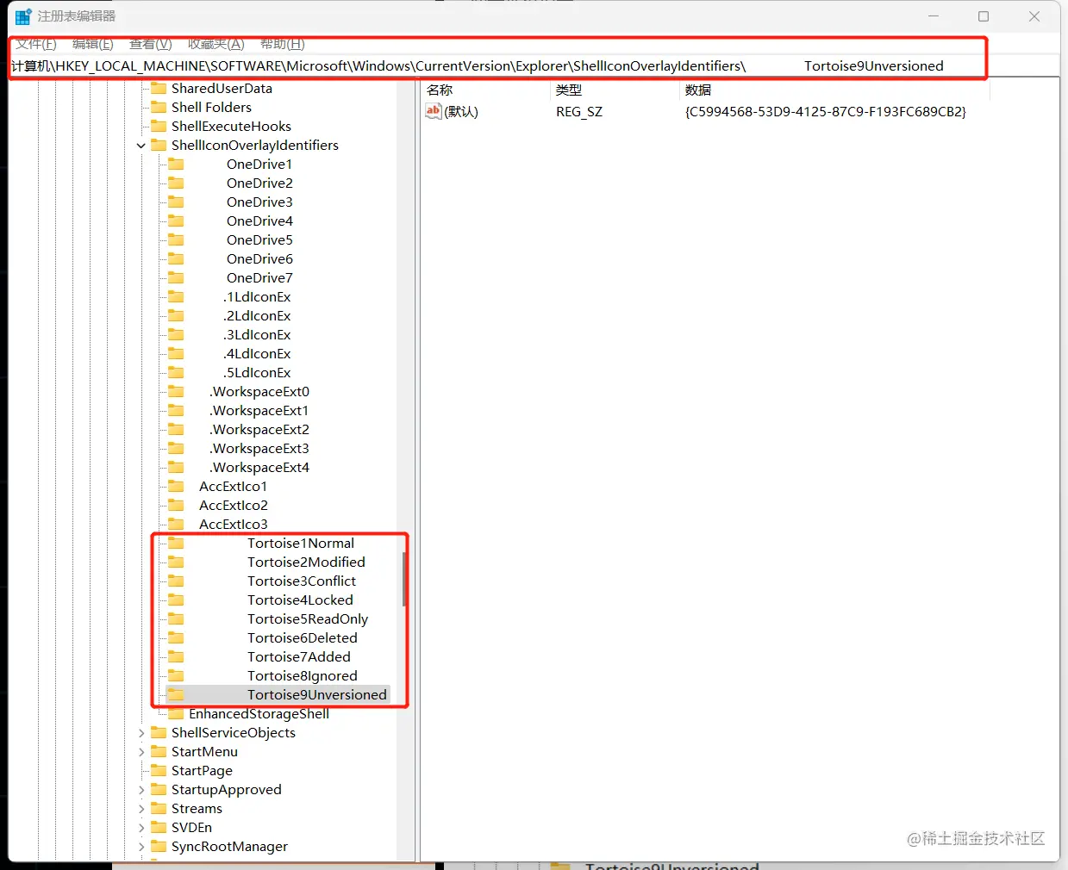This screenshot has height=870, width=1068.
Task: Select the Tortoise4Locked key
Action: point(300,600)
